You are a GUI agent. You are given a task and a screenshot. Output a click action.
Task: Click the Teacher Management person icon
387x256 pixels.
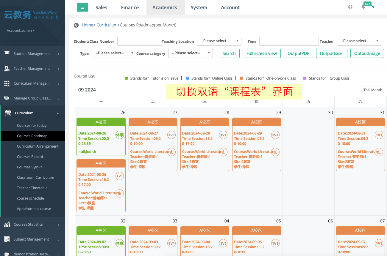[7, 69]
